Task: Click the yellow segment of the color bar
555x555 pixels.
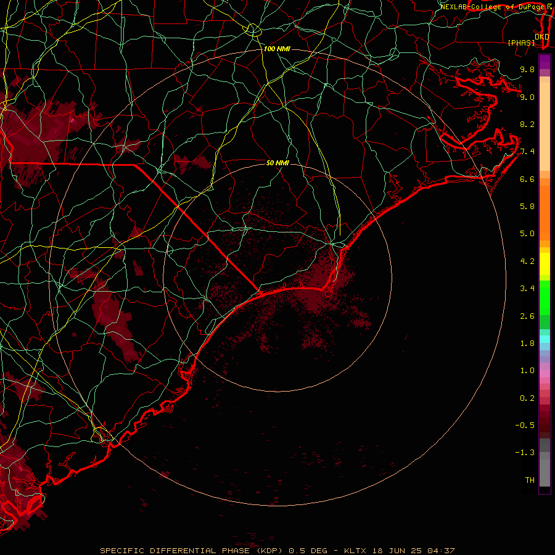Action: coord(545,264)
